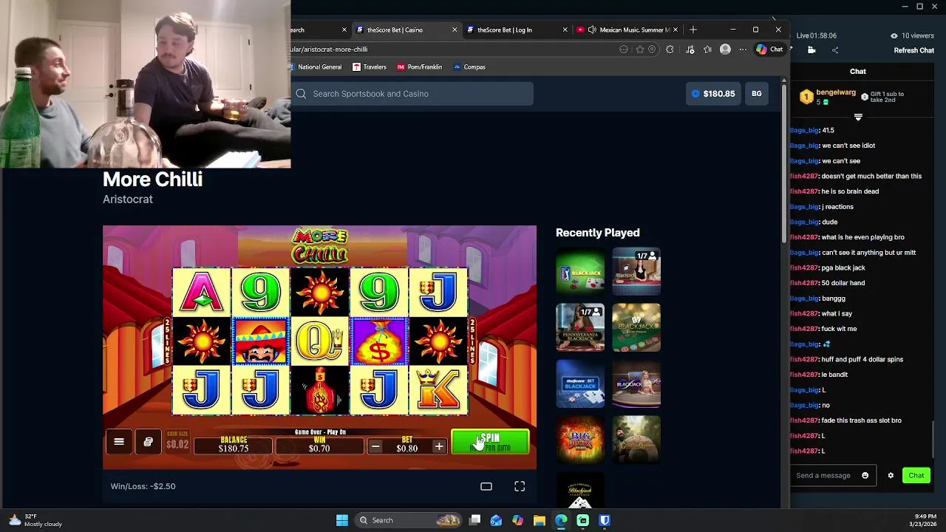Screen dimensions: 946x532
Task: Open the live blackjack 1/7 top-right thumbnail
Action: point(636,271)
